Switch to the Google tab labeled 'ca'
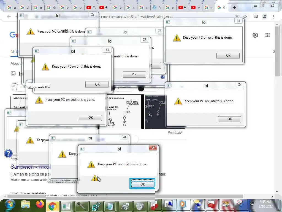 [x=144, y=7]
